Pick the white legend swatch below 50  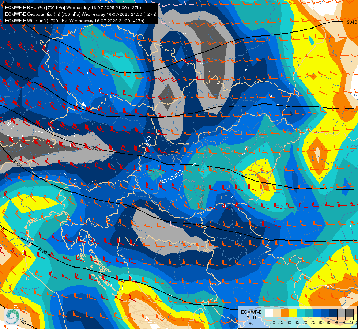[x=269, y=313]
